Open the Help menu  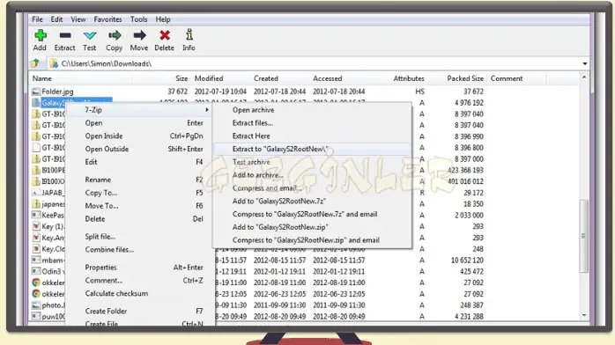click(163, 19)
